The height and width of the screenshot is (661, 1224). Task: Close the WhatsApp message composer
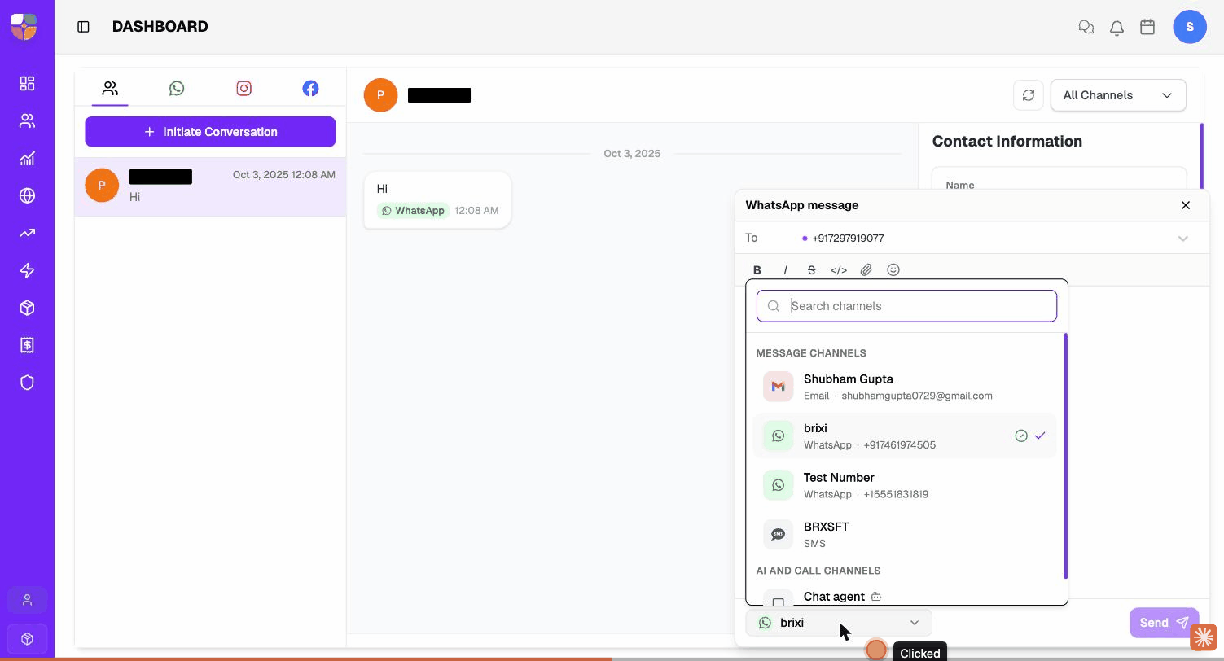pos(1186,205)
